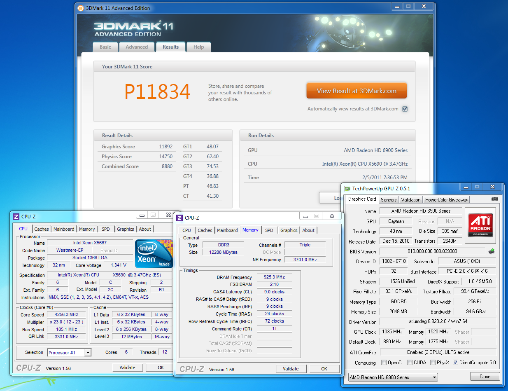Select the Graphics Card tab in GPU-Z
The image size is (508, 391).
(x=362, y=199)
